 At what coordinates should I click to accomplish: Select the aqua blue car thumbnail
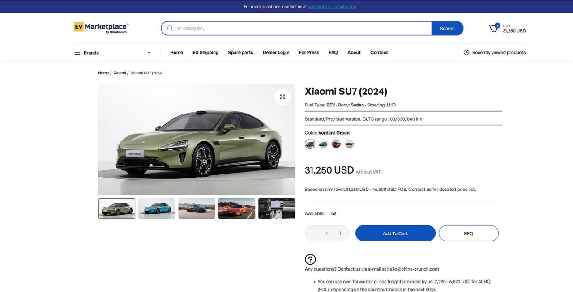tap(157, 208)
